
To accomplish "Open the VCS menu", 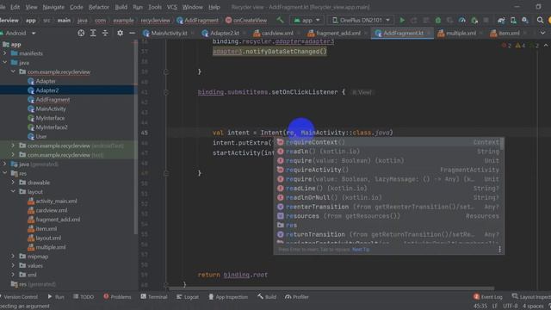I will tap(172, 7).
